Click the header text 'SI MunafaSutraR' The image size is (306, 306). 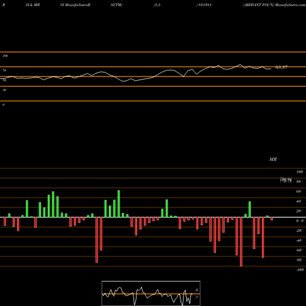(x=75, y=5)
